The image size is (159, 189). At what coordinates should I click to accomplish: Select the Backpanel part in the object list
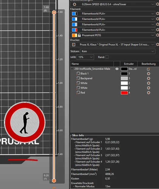coord(86,78)
